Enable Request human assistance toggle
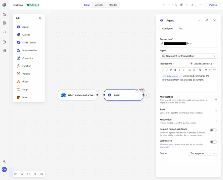The width and height of the screenshot is (223, 180). [213, 130]
